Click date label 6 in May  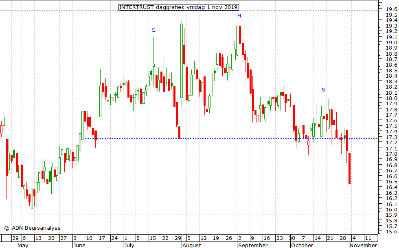click(24, 238)
